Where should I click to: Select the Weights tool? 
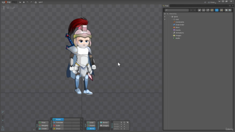point(43,125)
